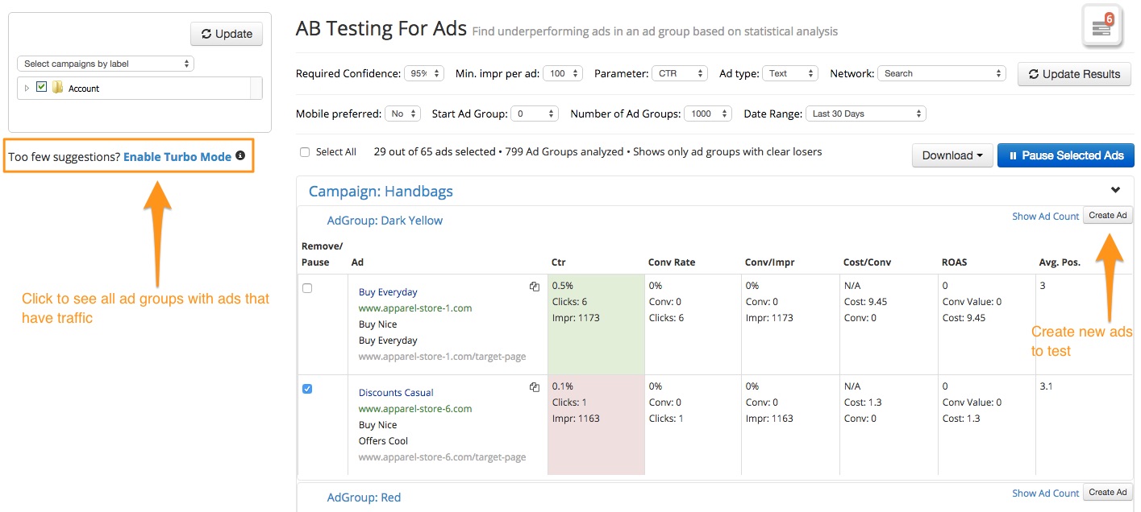Screen dimensions: 1141x512
Task: Copy the Buy Everyday ad icon
Action: click(534, 286)
